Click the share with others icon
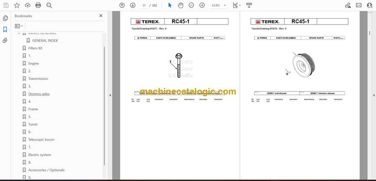Screen dimensions: 376x181 tap(370, 5)
